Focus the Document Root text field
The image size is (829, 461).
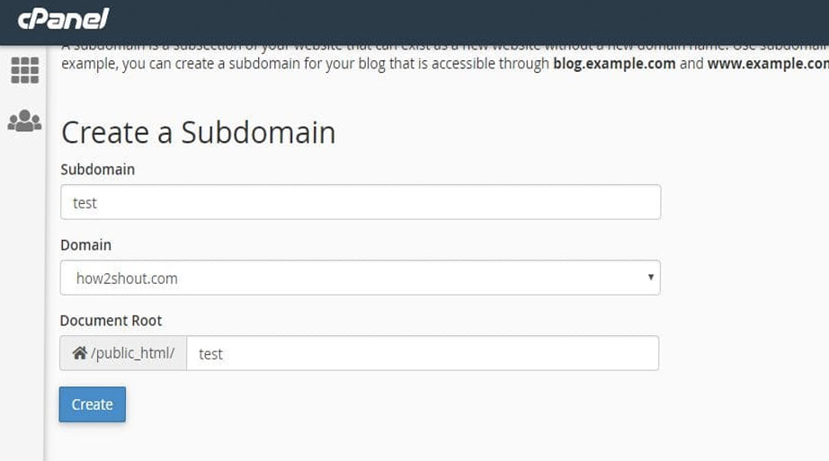coord(423,353)
